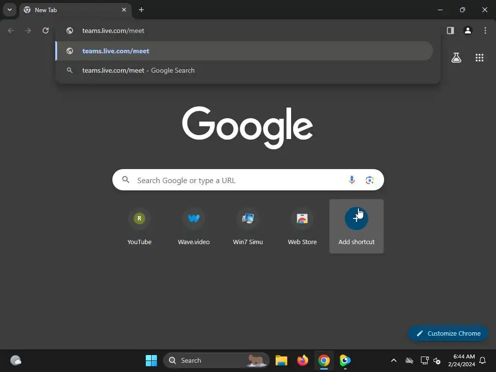Switch to the New Tab tab
Viewport: 496px width, 372px height.
tap(75, 10)
